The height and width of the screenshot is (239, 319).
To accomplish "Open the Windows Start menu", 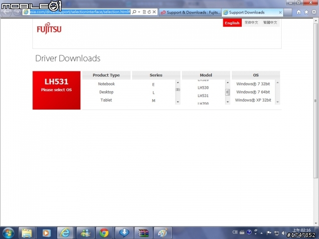I will coord(8,233).
